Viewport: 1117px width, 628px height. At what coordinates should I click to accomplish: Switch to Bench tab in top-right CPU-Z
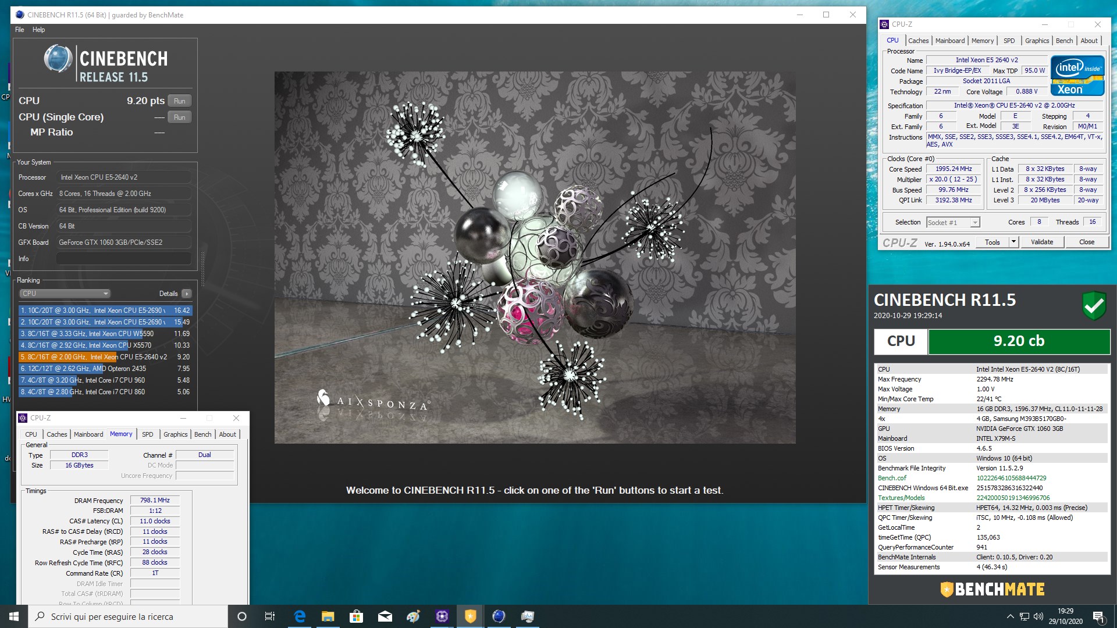pos(1064,41)
